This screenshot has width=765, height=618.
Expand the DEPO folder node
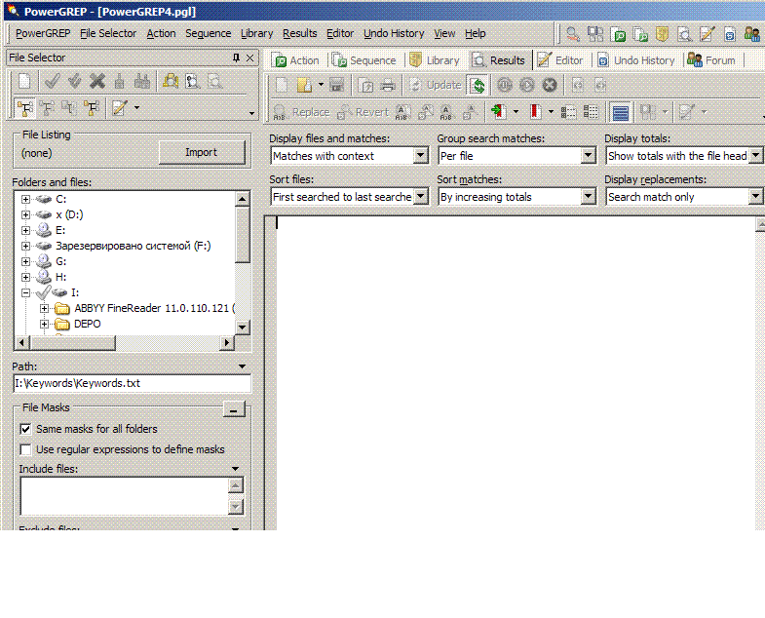45,325
